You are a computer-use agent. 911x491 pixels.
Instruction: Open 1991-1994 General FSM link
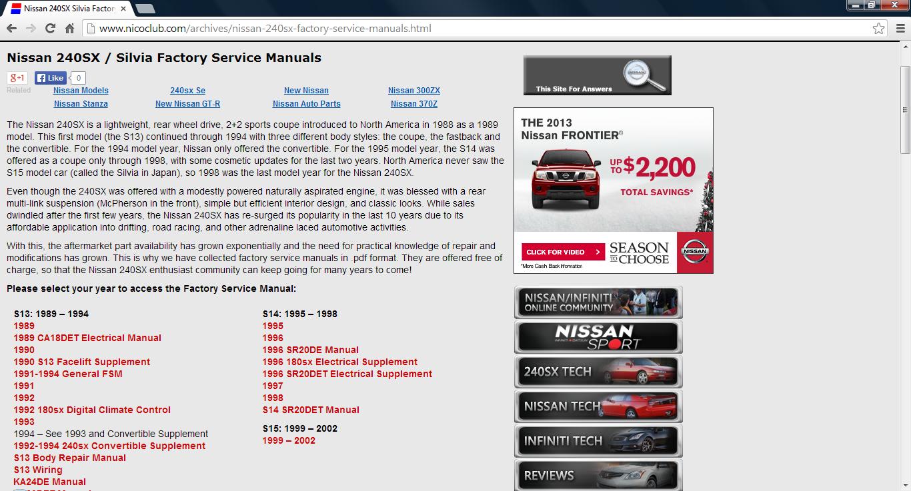pyautogui.click(x=68, y=374)
